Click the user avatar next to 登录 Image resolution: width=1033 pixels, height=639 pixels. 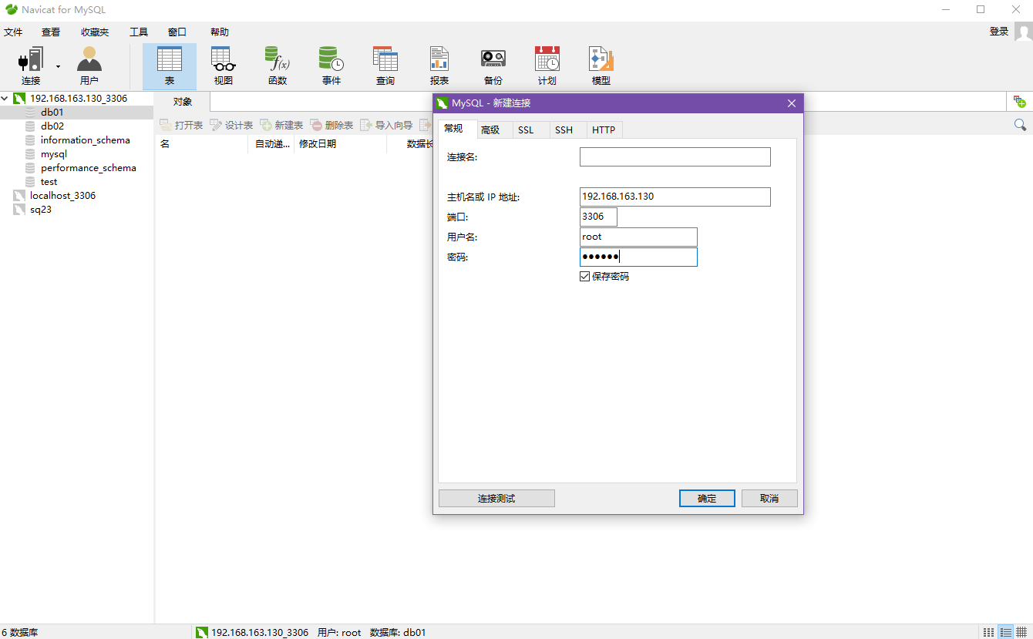1023,32
